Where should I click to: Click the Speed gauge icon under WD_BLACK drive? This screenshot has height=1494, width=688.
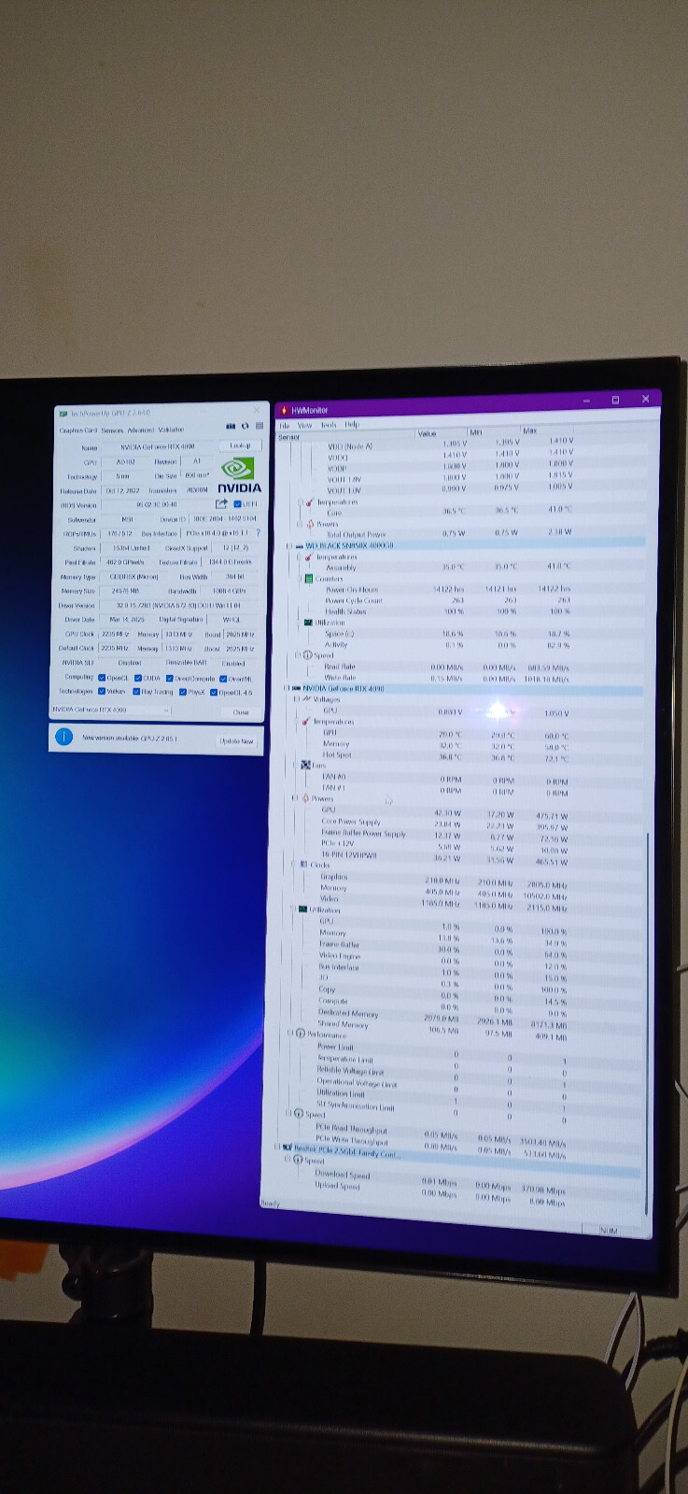tap(307, 655)
